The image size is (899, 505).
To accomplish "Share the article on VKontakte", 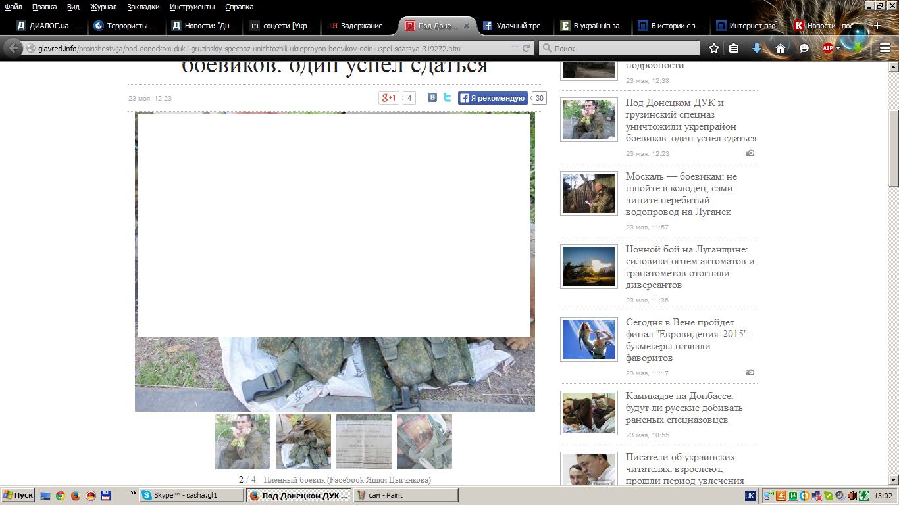I will click(x=432, y=97).
